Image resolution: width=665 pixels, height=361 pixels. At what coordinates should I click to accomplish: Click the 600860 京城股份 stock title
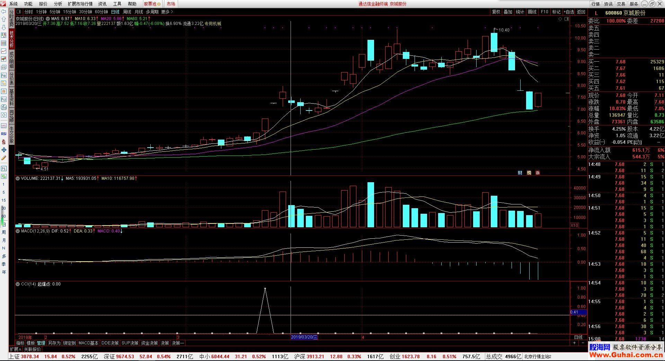(625, 13)
